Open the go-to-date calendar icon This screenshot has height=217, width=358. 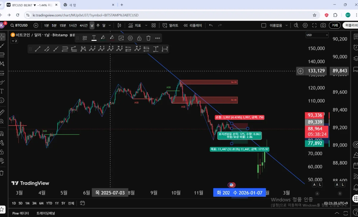[x=82, y=203]
